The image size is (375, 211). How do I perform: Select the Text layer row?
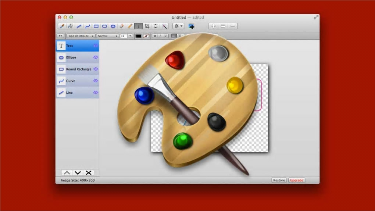(x=78, y=46)
